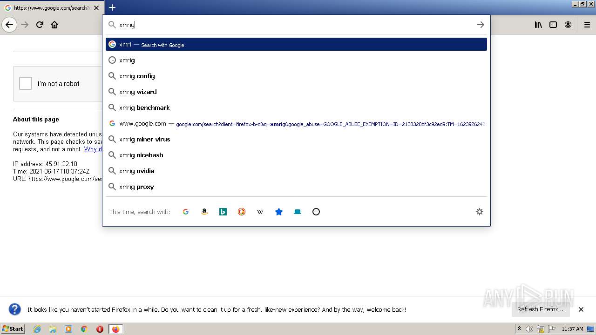The image size is (596, 335).
Task: Open the volume tray icon
Action: [529, 329]
